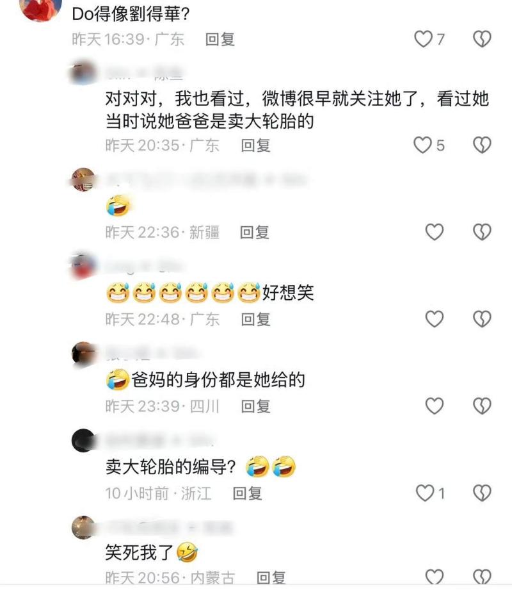This screenshot has height=592, width=512.
Task: Like the 22:36 新疆 emoji comment
Action: coord(435,232)
